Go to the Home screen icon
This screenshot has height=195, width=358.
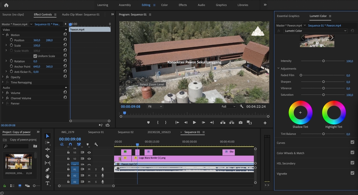pyautogui.click(x=6, y=5)
